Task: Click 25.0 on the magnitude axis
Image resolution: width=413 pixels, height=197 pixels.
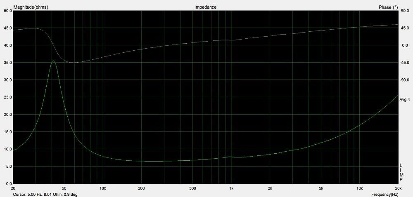Action: 8,97
